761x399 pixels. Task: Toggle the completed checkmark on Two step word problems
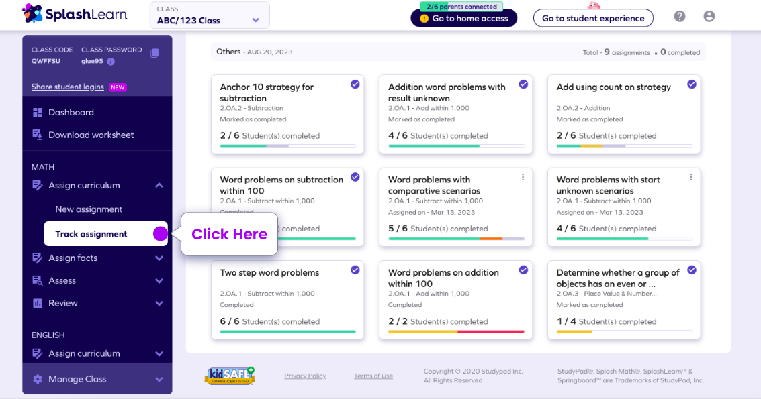click(x=355, y=270)
